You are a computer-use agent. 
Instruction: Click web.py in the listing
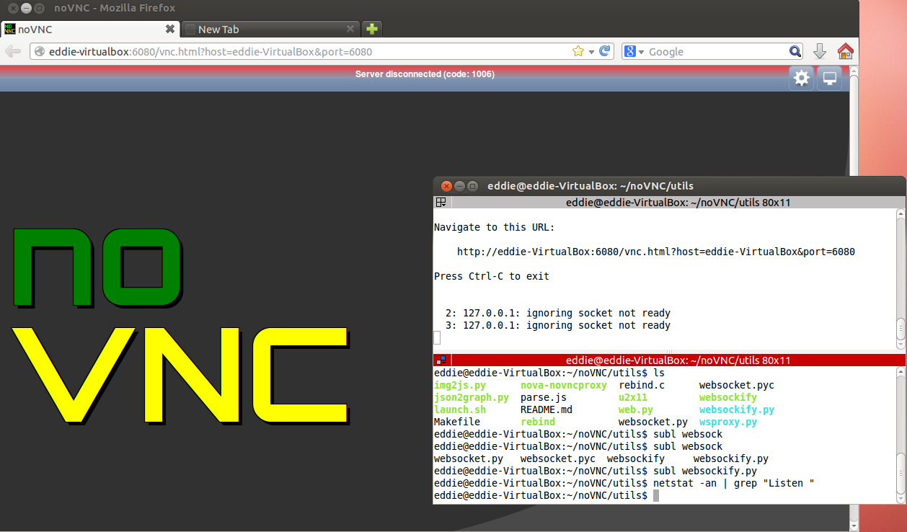(x=636, y=409)
